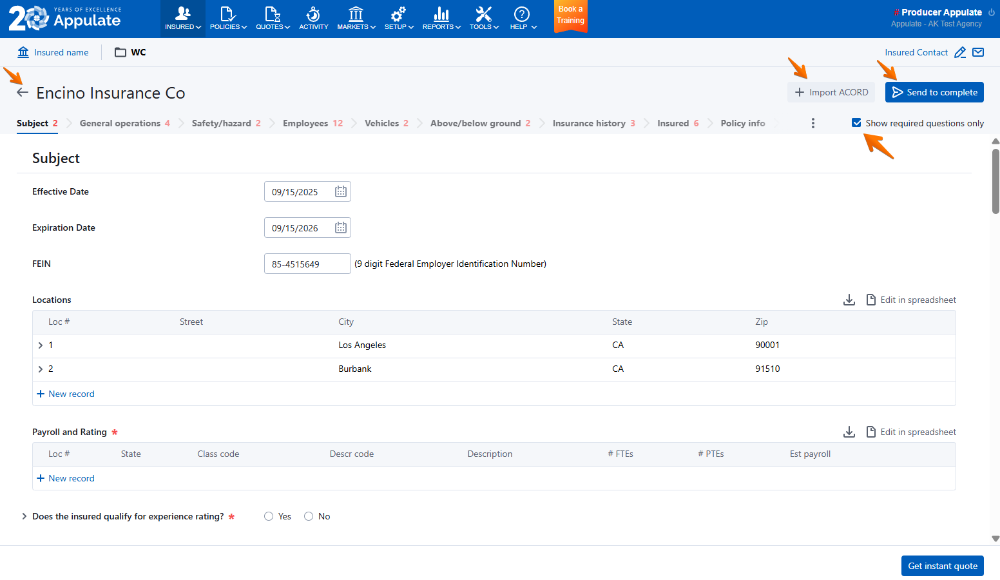Switch to Safety/hazard tab
This screenshot has height=580, width=1000.
(x=226, y=123)
